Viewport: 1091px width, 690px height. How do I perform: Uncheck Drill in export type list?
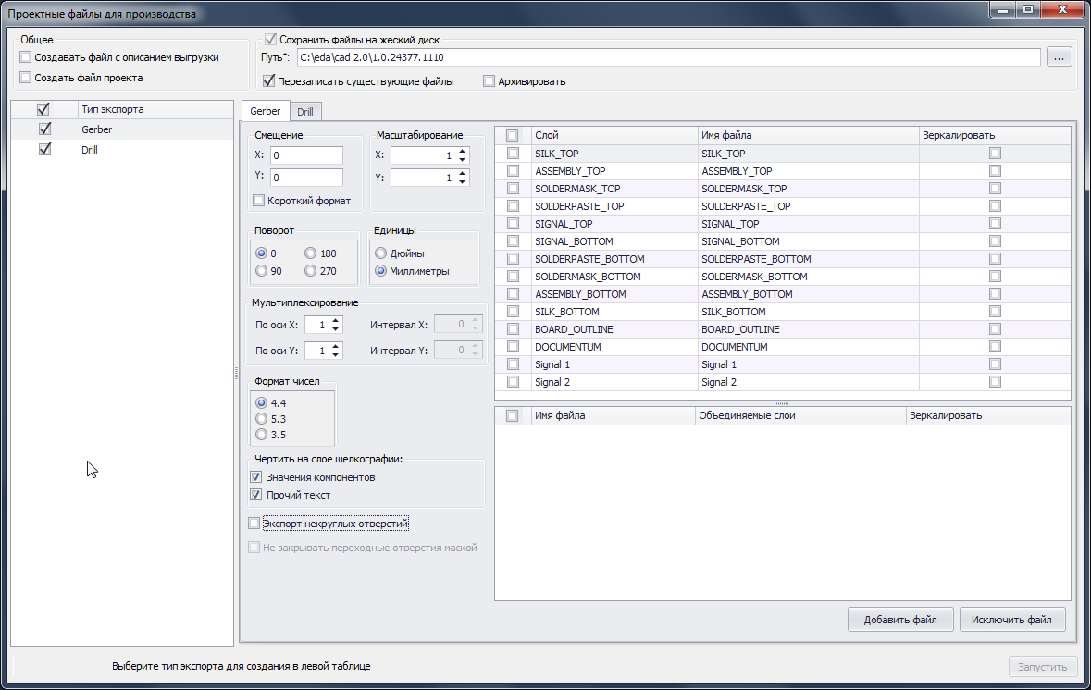pyautogui.click(x=45, y=149)
